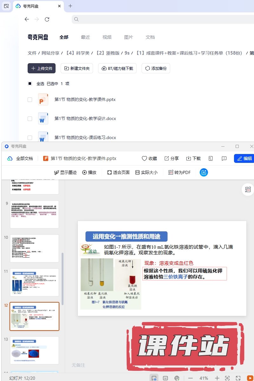Click the 转为PDF convert button
The image size is (254, 381).
pyautogui.click(x=179, y=172)
